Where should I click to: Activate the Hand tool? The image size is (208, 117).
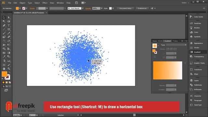pyautogui.click(x=4, y=69)
